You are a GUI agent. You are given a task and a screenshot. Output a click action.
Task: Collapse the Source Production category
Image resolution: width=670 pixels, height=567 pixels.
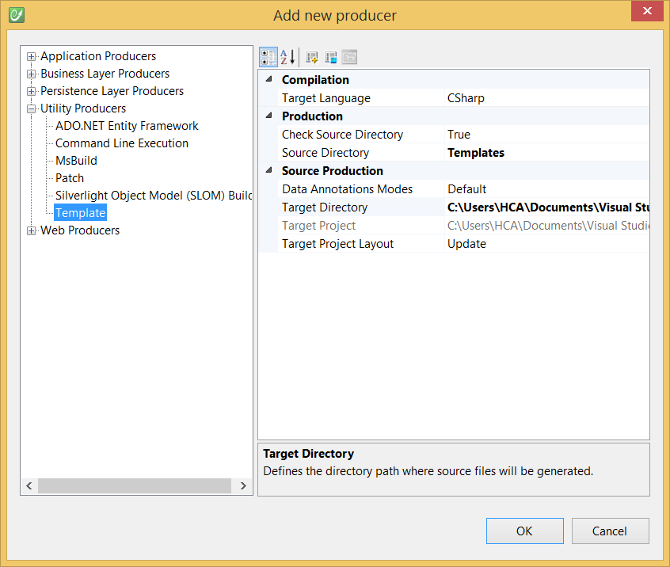pyautogui.click(x=268, y=170)
